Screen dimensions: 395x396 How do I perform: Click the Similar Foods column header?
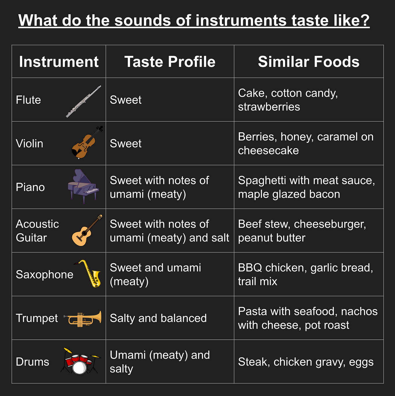pyautogui.click(x=309, y=62)
